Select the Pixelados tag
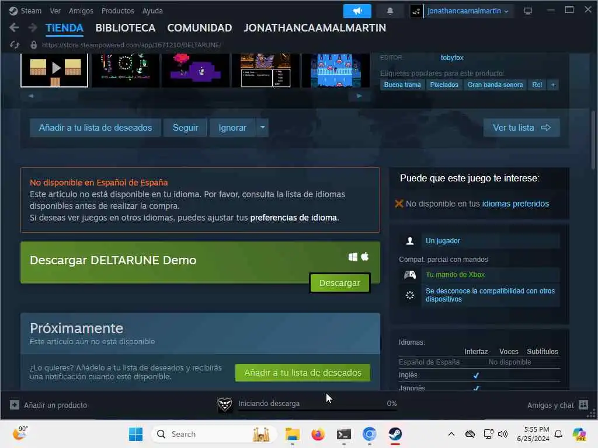 (x=444, y=85)
